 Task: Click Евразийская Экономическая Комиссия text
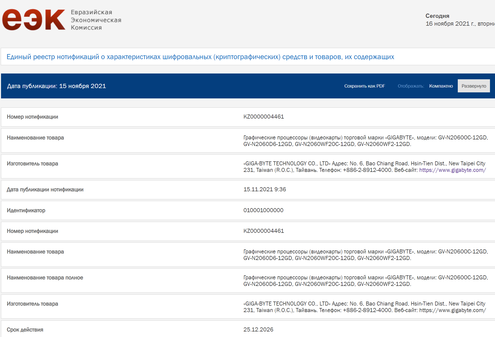click(96, 20)
